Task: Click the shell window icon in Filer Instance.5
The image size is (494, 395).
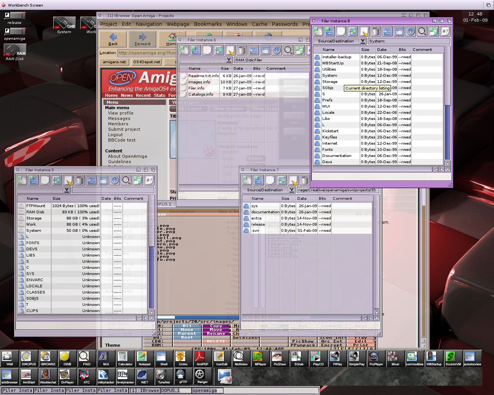Action: 103,180
